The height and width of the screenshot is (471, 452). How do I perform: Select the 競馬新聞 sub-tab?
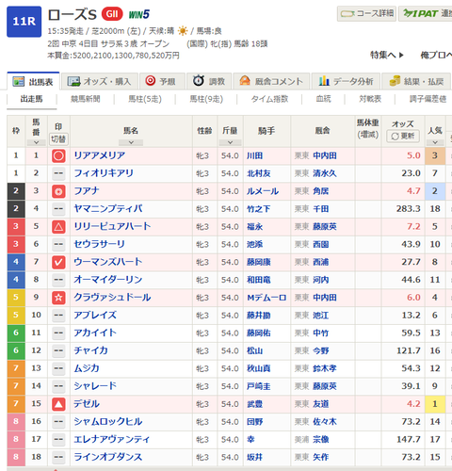[86, 99]
